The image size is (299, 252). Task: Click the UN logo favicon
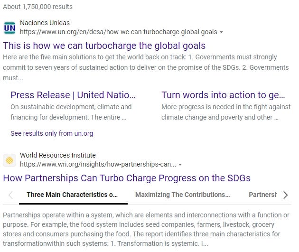tap(9, 28)
